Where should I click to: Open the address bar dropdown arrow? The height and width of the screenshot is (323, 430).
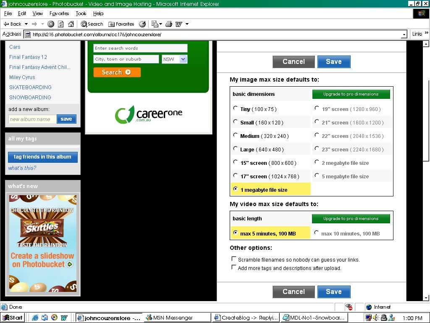(x=404, y=34)
